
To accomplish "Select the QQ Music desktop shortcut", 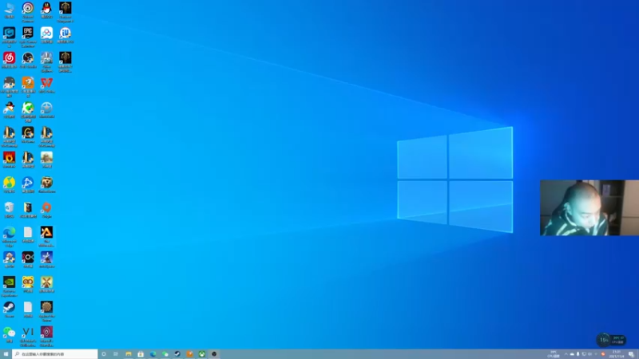I will pyautogui.click(x=9, y=183).
